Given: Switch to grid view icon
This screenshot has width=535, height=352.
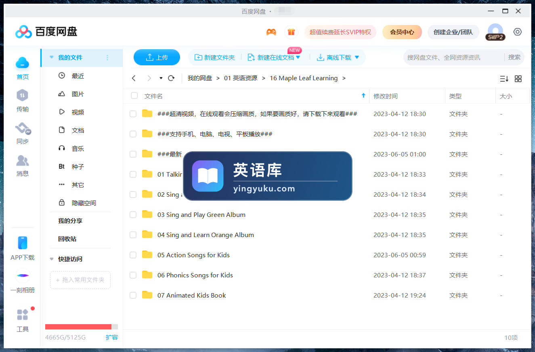Looking at the screenshot, I should (x=518, y=79).
